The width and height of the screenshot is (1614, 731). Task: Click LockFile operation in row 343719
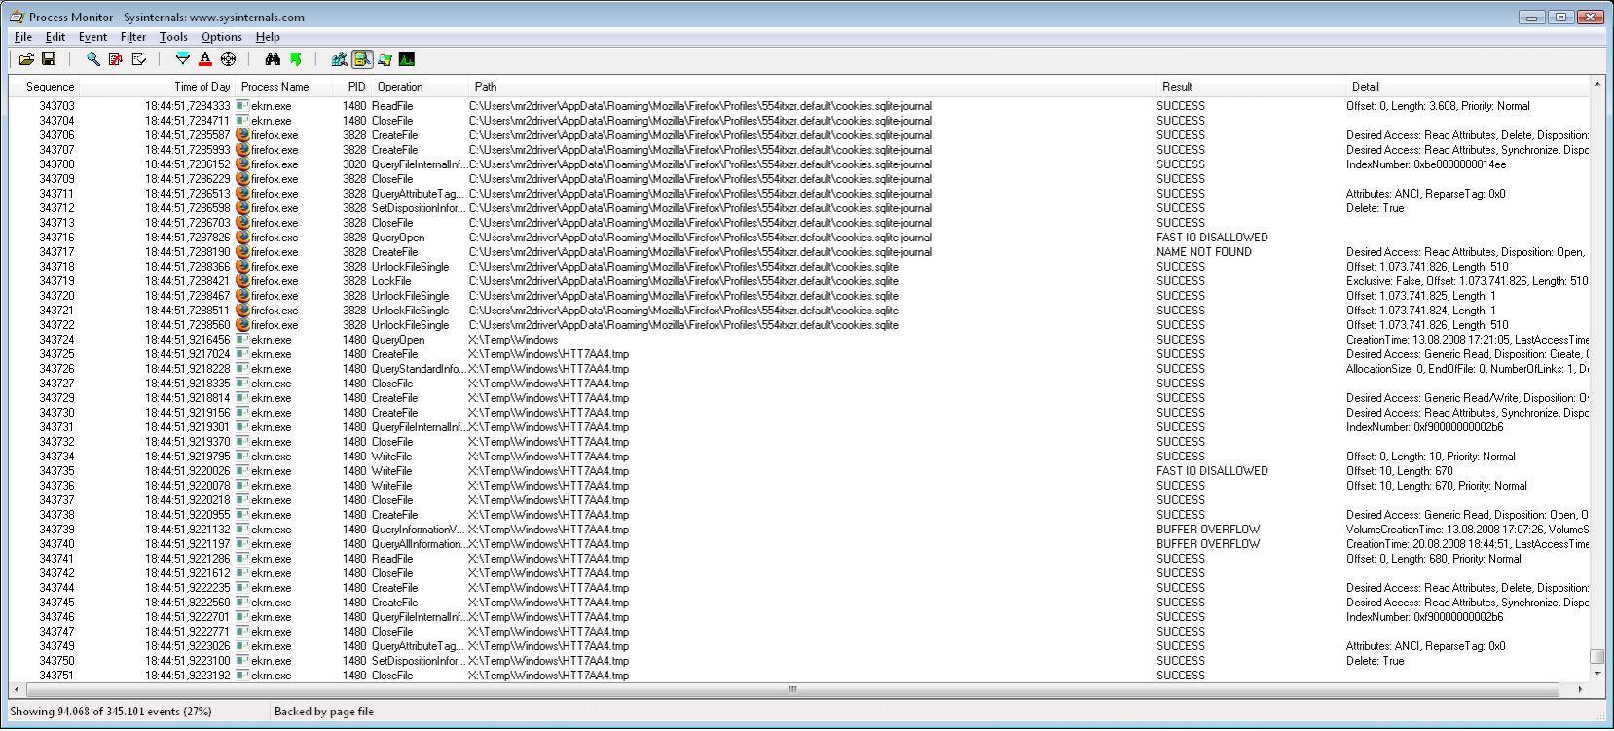pos(392,281)
